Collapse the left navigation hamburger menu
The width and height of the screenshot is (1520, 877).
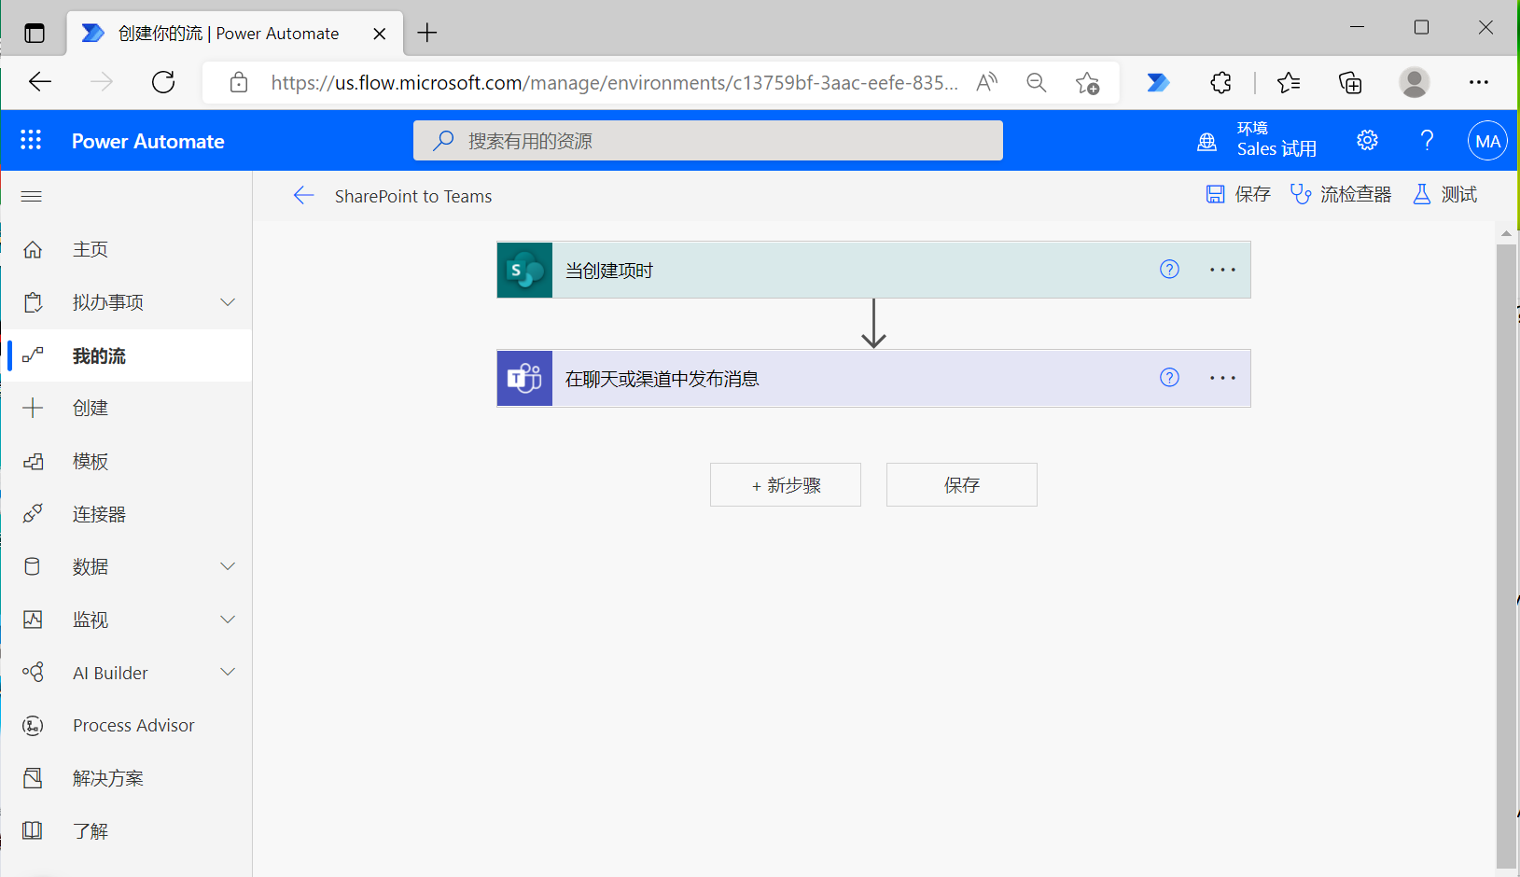[32, 196]
